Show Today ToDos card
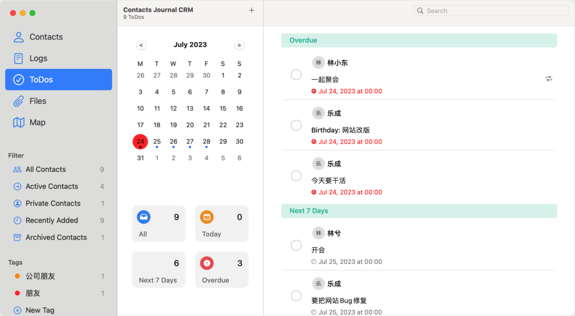 point(222,224)
